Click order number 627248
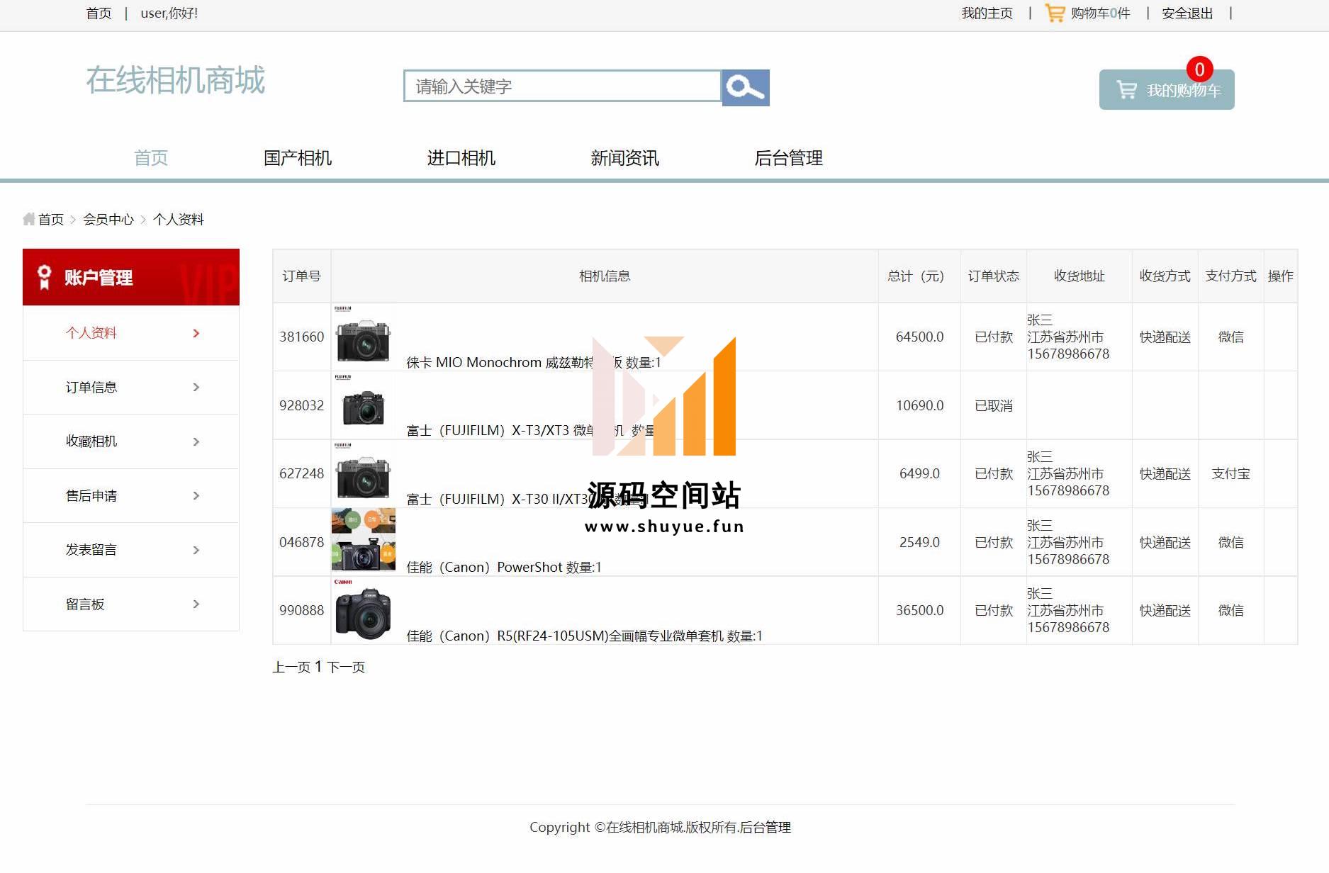 pyautogui.click(x=301, y=473)
